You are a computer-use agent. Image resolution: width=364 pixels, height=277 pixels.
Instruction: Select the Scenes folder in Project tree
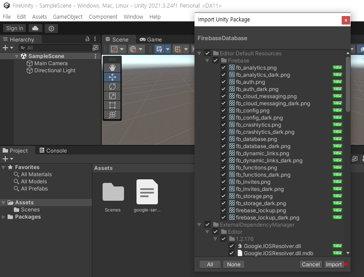[30, 210]
